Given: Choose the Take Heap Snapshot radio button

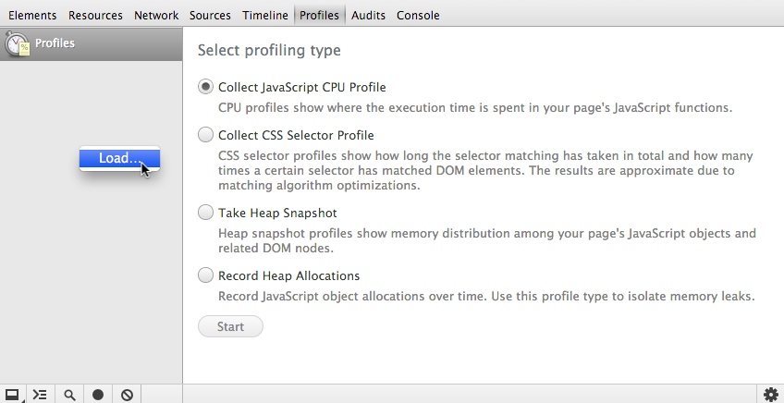Looking at the screenshot, I should (205, 213).
